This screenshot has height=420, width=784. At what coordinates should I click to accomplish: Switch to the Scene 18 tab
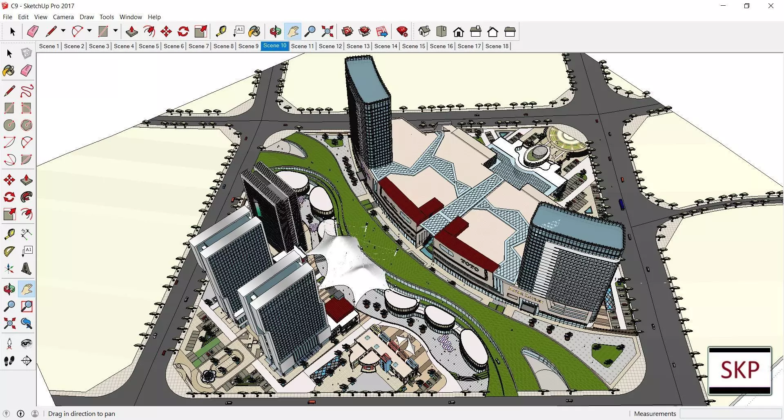click(x=497, y=46)
